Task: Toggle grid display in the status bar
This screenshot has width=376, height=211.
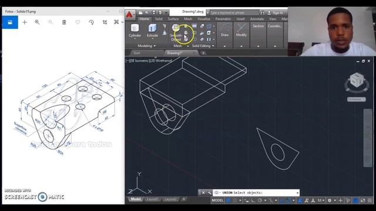Action: point(229,200)
